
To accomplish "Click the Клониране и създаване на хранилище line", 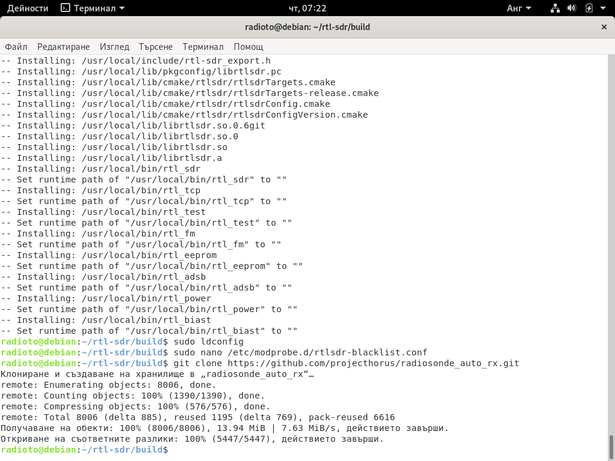I will pos(157,375).
